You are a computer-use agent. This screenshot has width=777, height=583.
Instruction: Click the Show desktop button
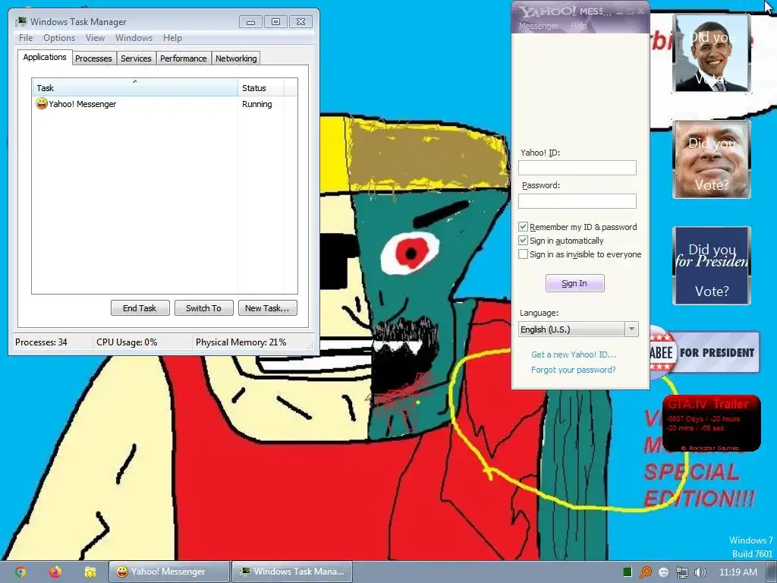[x=772, y=572]
